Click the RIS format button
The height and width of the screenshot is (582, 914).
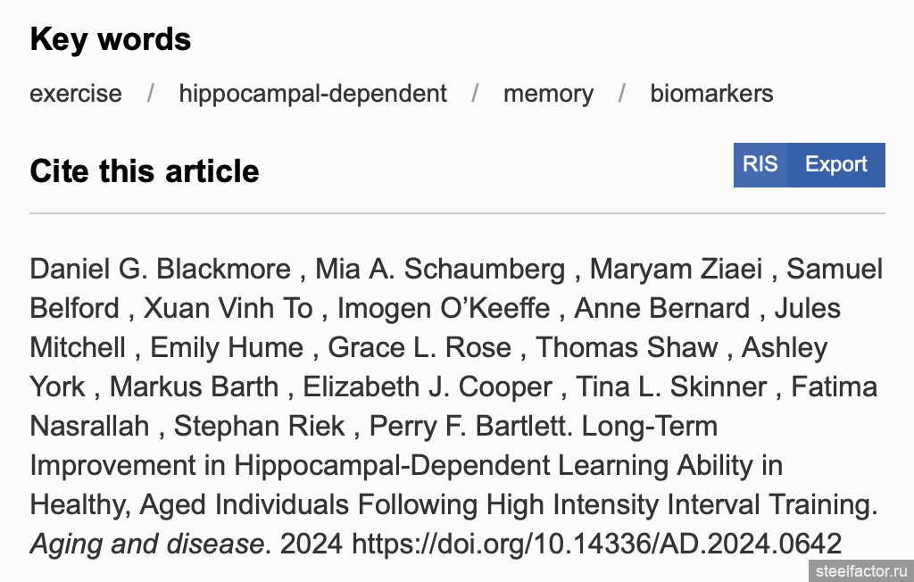click(760, 165)
